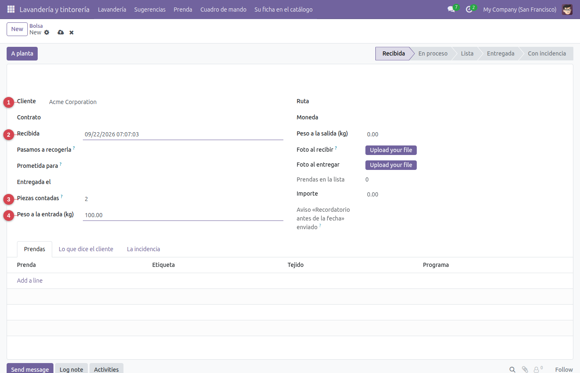580x373 pixels.
Task: Open the conversations messages icon
Action: [x=451, y=9]
